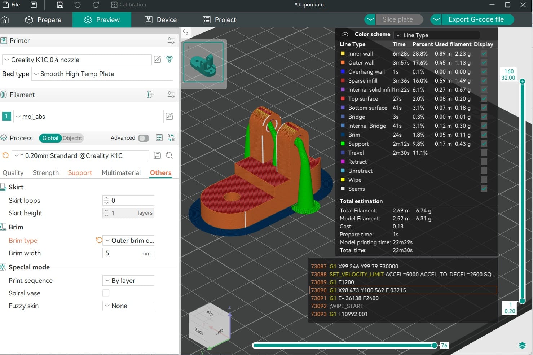Open the Color scheme Line Type dropdown
The height and width of the screenshot is (355, 533).
(x=437, y=35)
